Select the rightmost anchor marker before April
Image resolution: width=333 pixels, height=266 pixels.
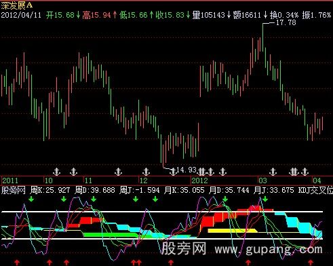305,172
